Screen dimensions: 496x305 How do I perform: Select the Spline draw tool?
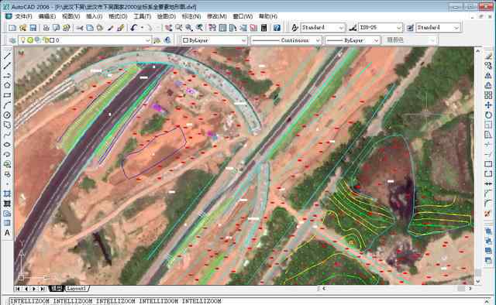pos(7,135)
